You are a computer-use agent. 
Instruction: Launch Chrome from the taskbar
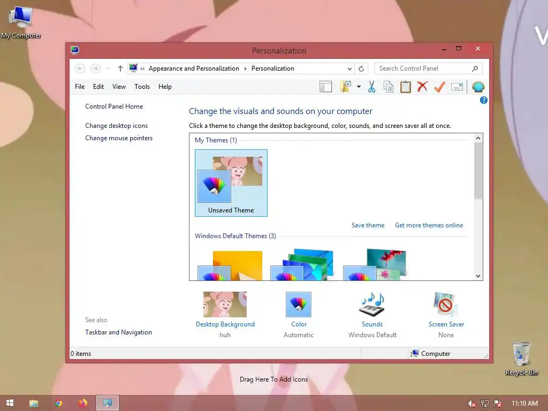[x=58, y=403]
